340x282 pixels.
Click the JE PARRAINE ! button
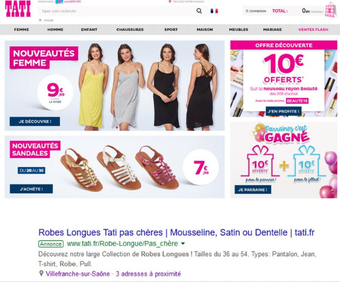point(253,189)
